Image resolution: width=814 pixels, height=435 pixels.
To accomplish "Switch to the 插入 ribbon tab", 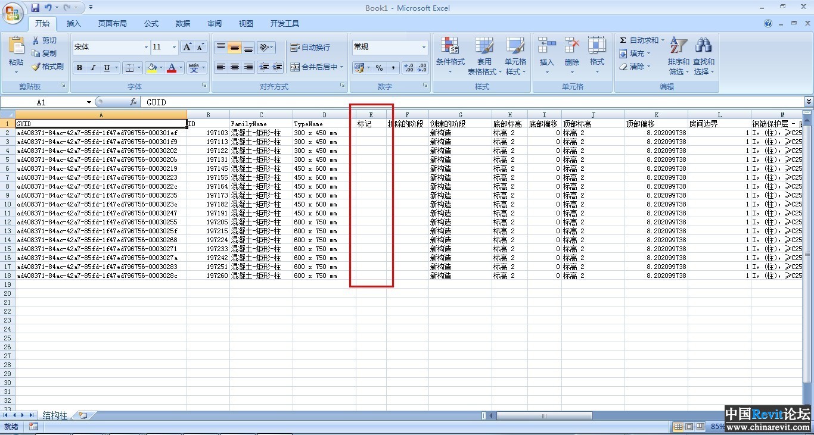I will [73, 24].
